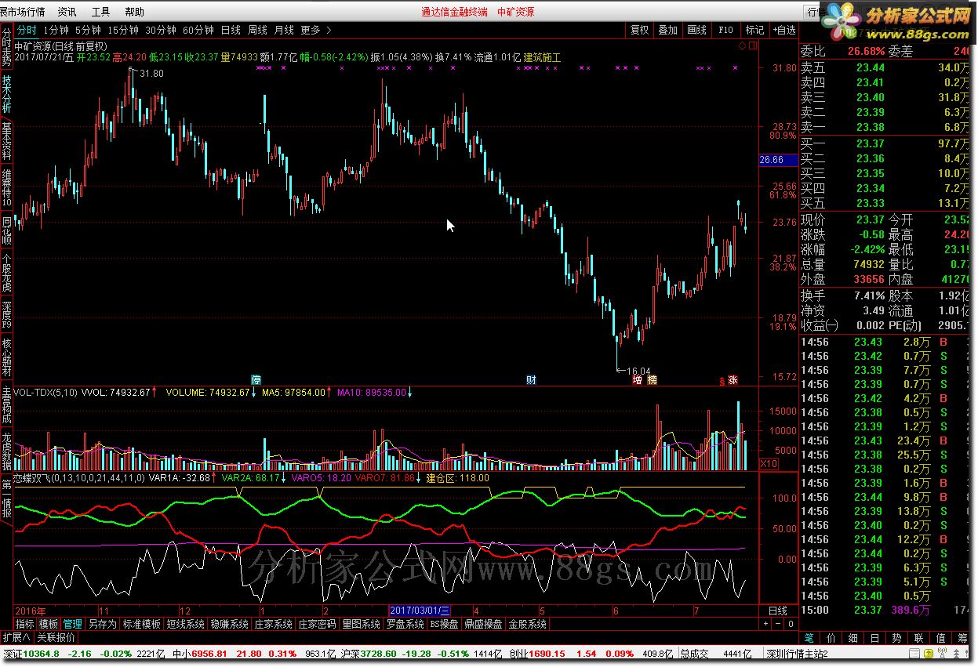Screen dimensions: 978x667
Task: Click the +自选 add favorite button
Action: [783, 31]
